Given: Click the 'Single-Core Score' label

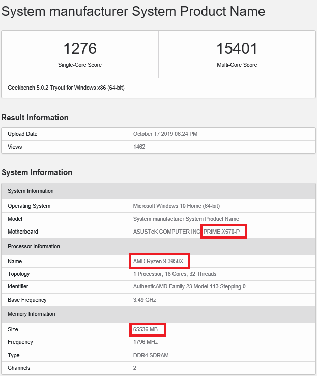Looking at the screenshot, I should pyautogui.click(x=80, y=65).
